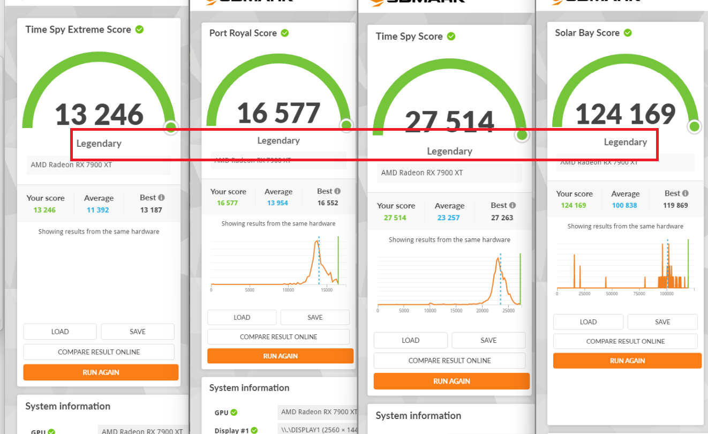The height and width of the screenshot is (434, 708).
Task: Load a result in Time Spy window
Action: (411, 340)
